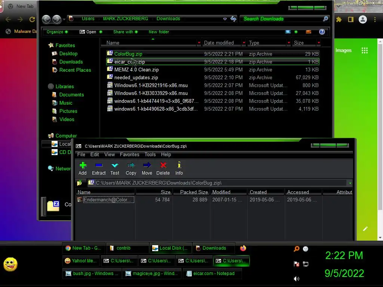The width and height of the screenshot is (383, 287).
Task: Click the Firefox icon in taskbar
Action: tap(243, 248)
